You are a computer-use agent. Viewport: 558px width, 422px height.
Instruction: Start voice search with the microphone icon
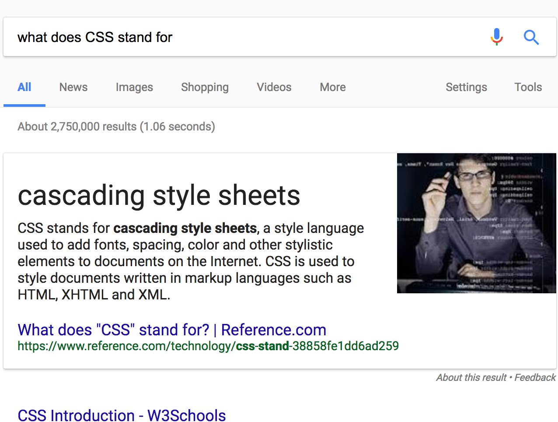[x=496, y=37]
